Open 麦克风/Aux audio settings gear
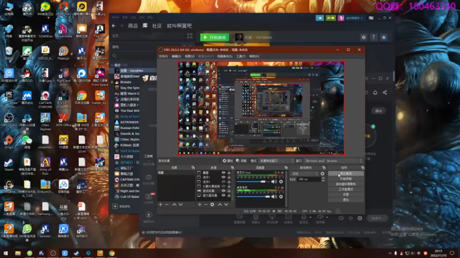Screen dimensions: 460x258 (x=281, y=182)
